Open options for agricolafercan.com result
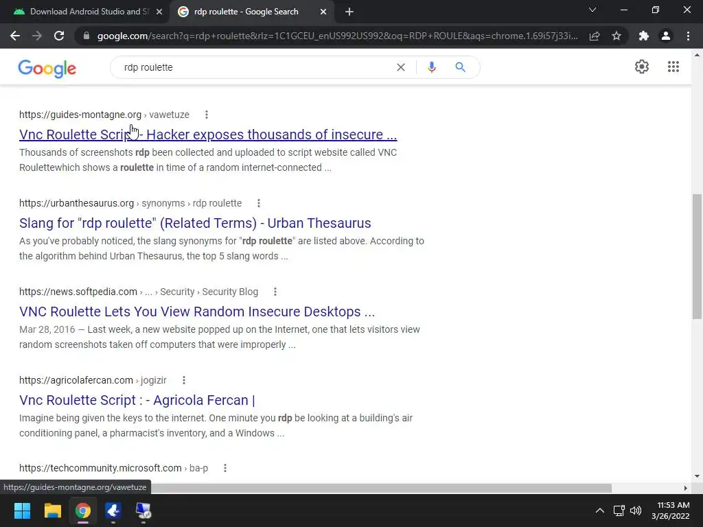 click(184, 380)
